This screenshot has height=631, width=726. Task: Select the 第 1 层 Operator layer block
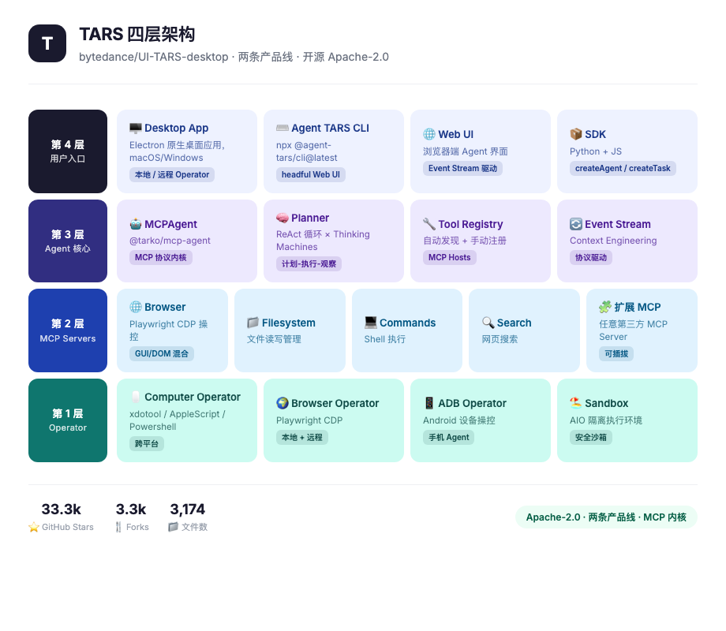pyautogui.click(x=68, y=420)
